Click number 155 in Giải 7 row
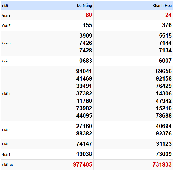Viewport: 174px width, 171px height. (87, 25)
